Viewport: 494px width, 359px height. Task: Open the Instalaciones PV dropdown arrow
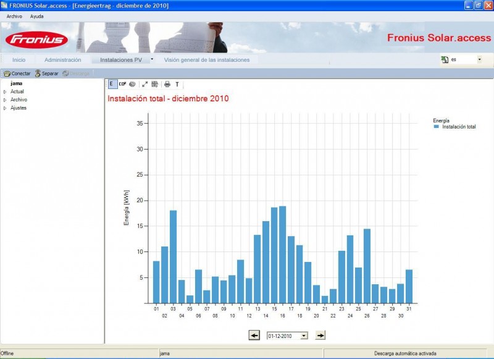tap(152, 59)
